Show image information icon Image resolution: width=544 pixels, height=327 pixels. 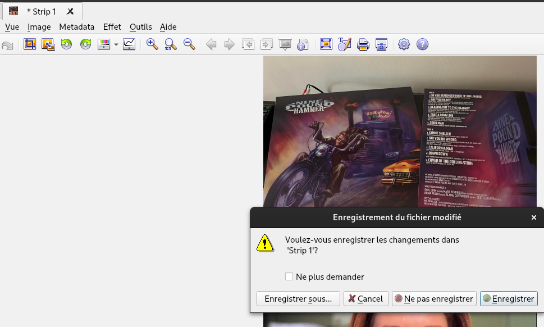(303, 44)
